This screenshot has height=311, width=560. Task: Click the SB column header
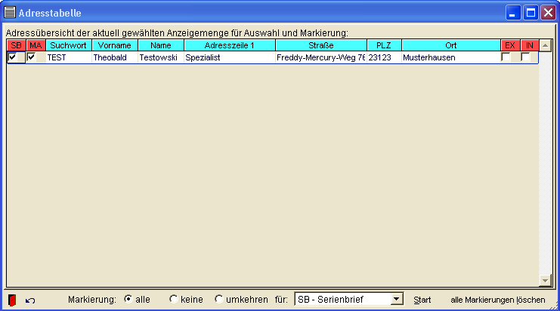point(17,45)
